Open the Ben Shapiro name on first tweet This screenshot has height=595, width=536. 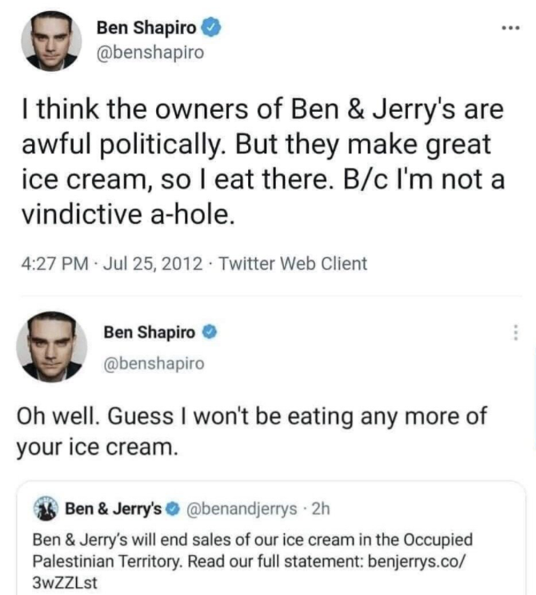click(x=146, y=29)
